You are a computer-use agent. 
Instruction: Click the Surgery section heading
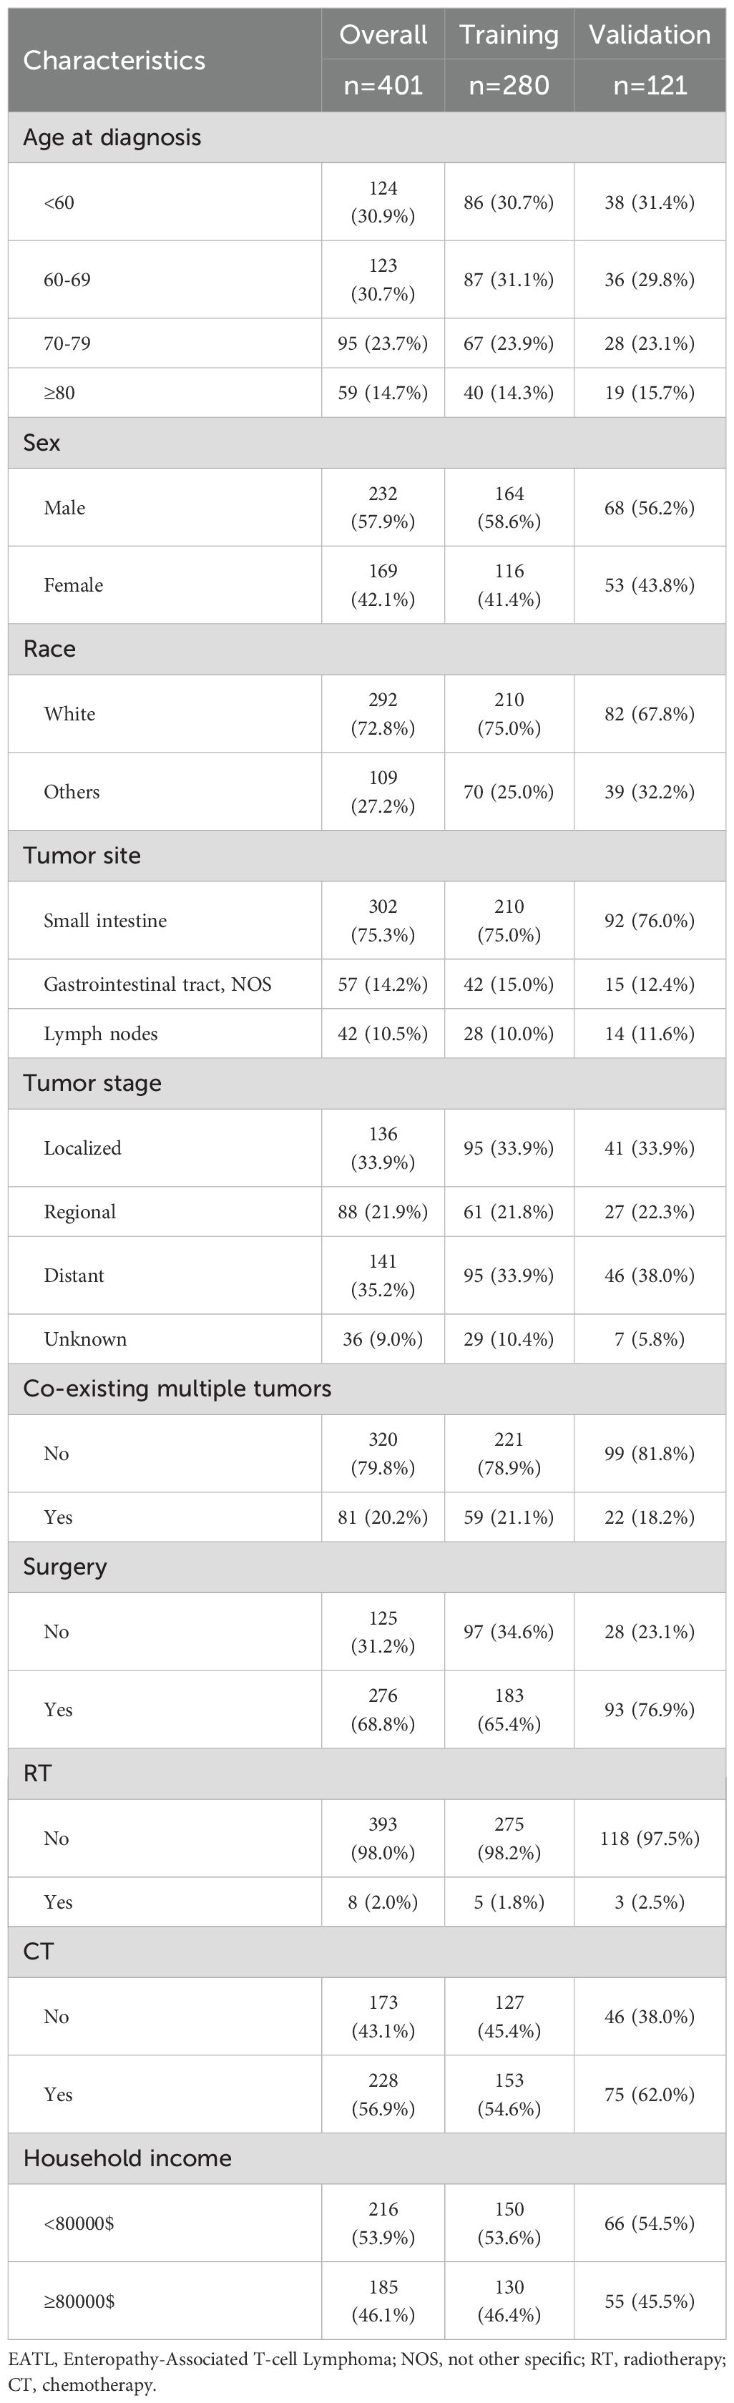coord(64,1566)
